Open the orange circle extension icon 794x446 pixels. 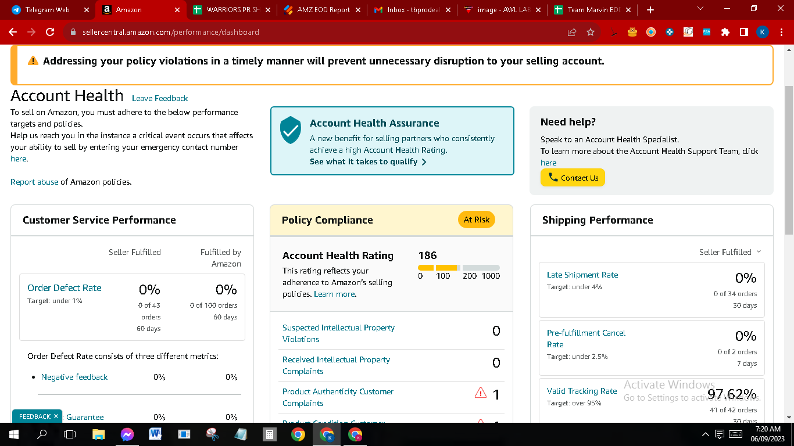651,33
